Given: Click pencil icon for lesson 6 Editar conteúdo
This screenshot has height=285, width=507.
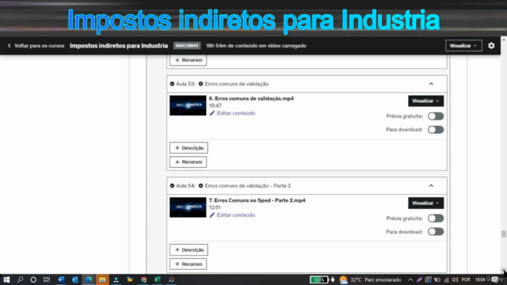Looking at the screenshot, I should (212, 113).
